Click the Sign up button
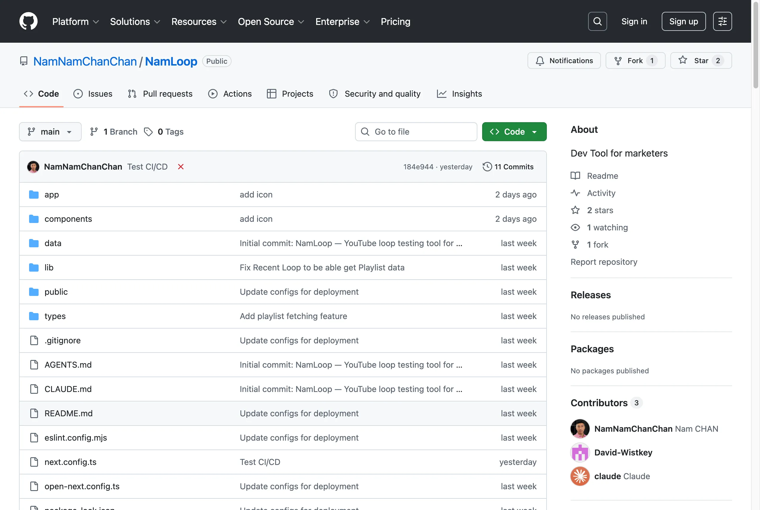Screen dimensions: 760x510 tap(683, 21)
